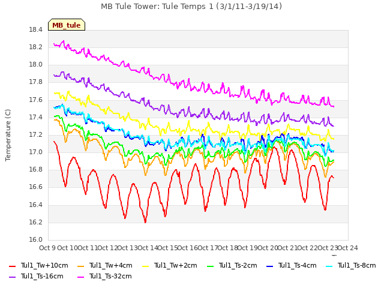This screenshot has height=288, width=384.
Task: Click the 18.0 y-axis tick label
Action: click(x=36, y=65)
